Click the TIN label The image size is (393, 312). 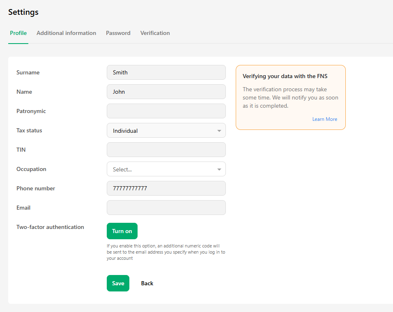[x=21, y=150]
